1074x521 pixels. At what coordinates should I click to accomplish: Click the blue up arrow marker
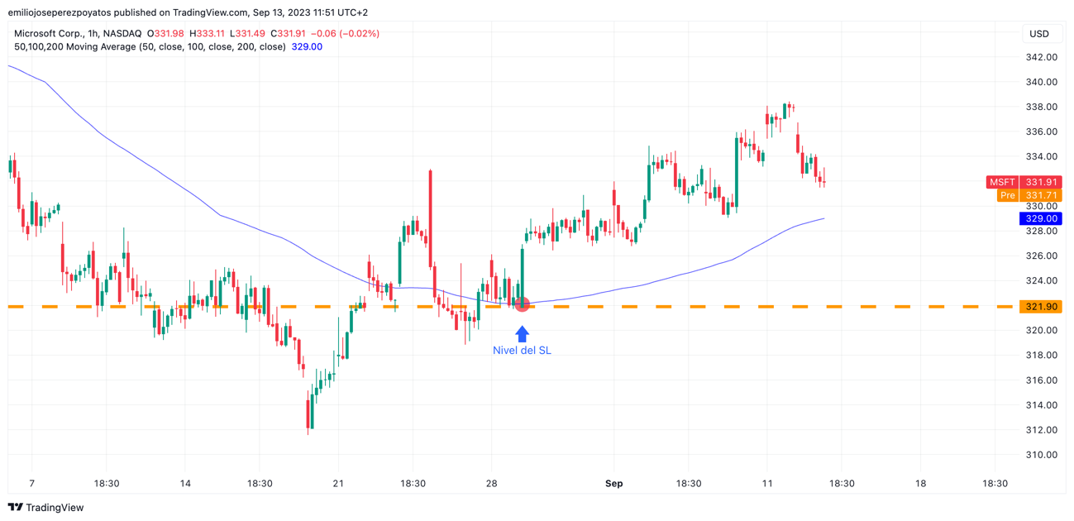click(x=522, y=334)
